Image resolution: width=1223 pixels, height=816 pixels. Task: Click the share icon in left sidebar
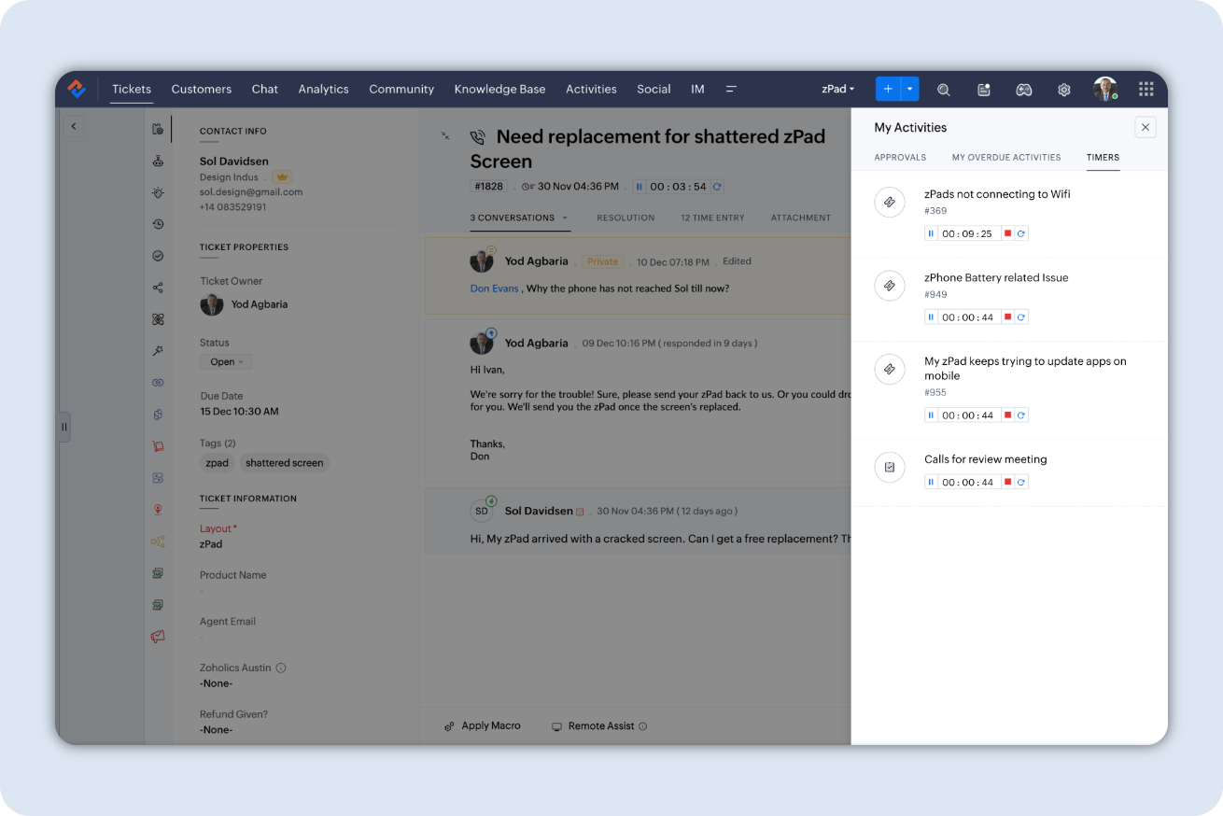pyautogui.click(x=158, y=288)
